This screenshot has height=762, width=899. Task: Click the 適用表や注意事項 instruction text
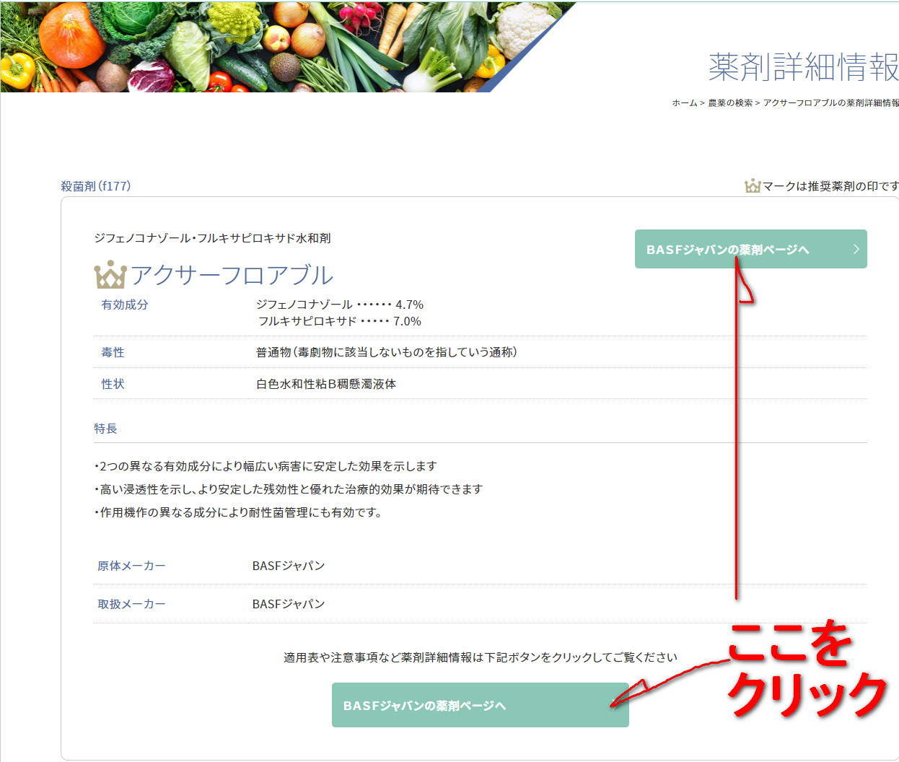pyautogui.click(x=481, y=657)
